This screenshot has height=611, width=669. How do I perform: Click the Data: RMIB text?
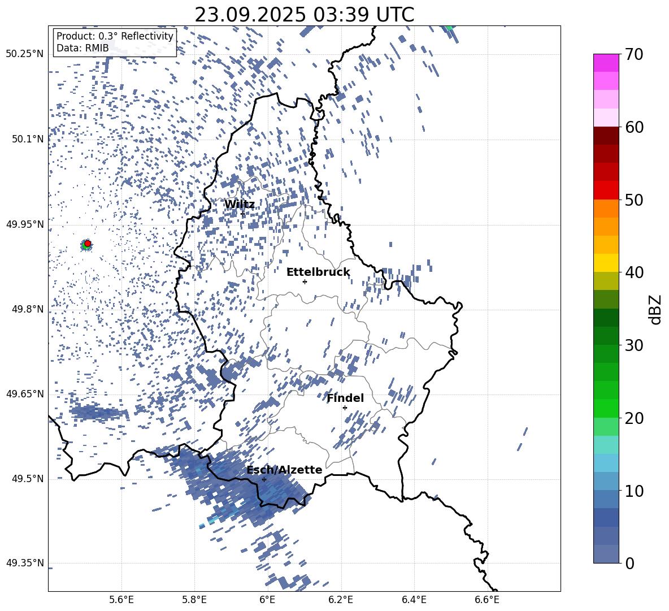click(x=82, y=48)
